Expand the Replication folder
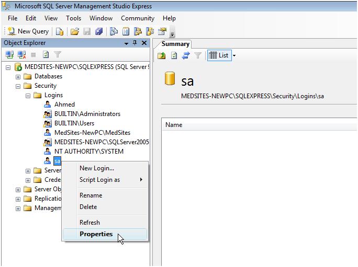The height and width of the screenshot is (267, 358). pos(18,199)
